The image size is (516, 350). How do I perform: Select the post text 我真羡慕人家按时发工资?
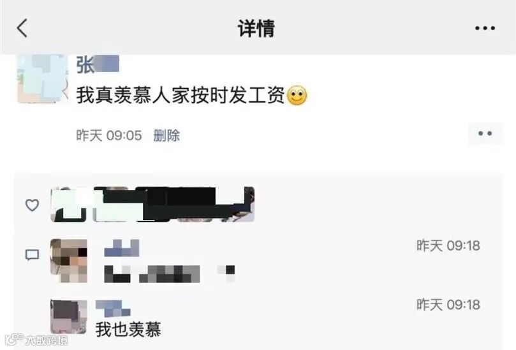click(181, 96)
